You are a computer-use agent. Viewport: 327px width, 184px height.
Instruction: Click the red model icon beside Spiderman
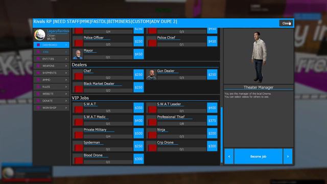click(79, 148)
